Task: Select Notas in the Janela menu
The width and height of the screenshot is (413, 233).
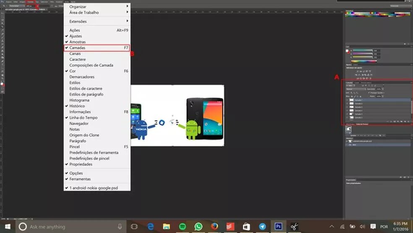Action: (x=97, y=129)
